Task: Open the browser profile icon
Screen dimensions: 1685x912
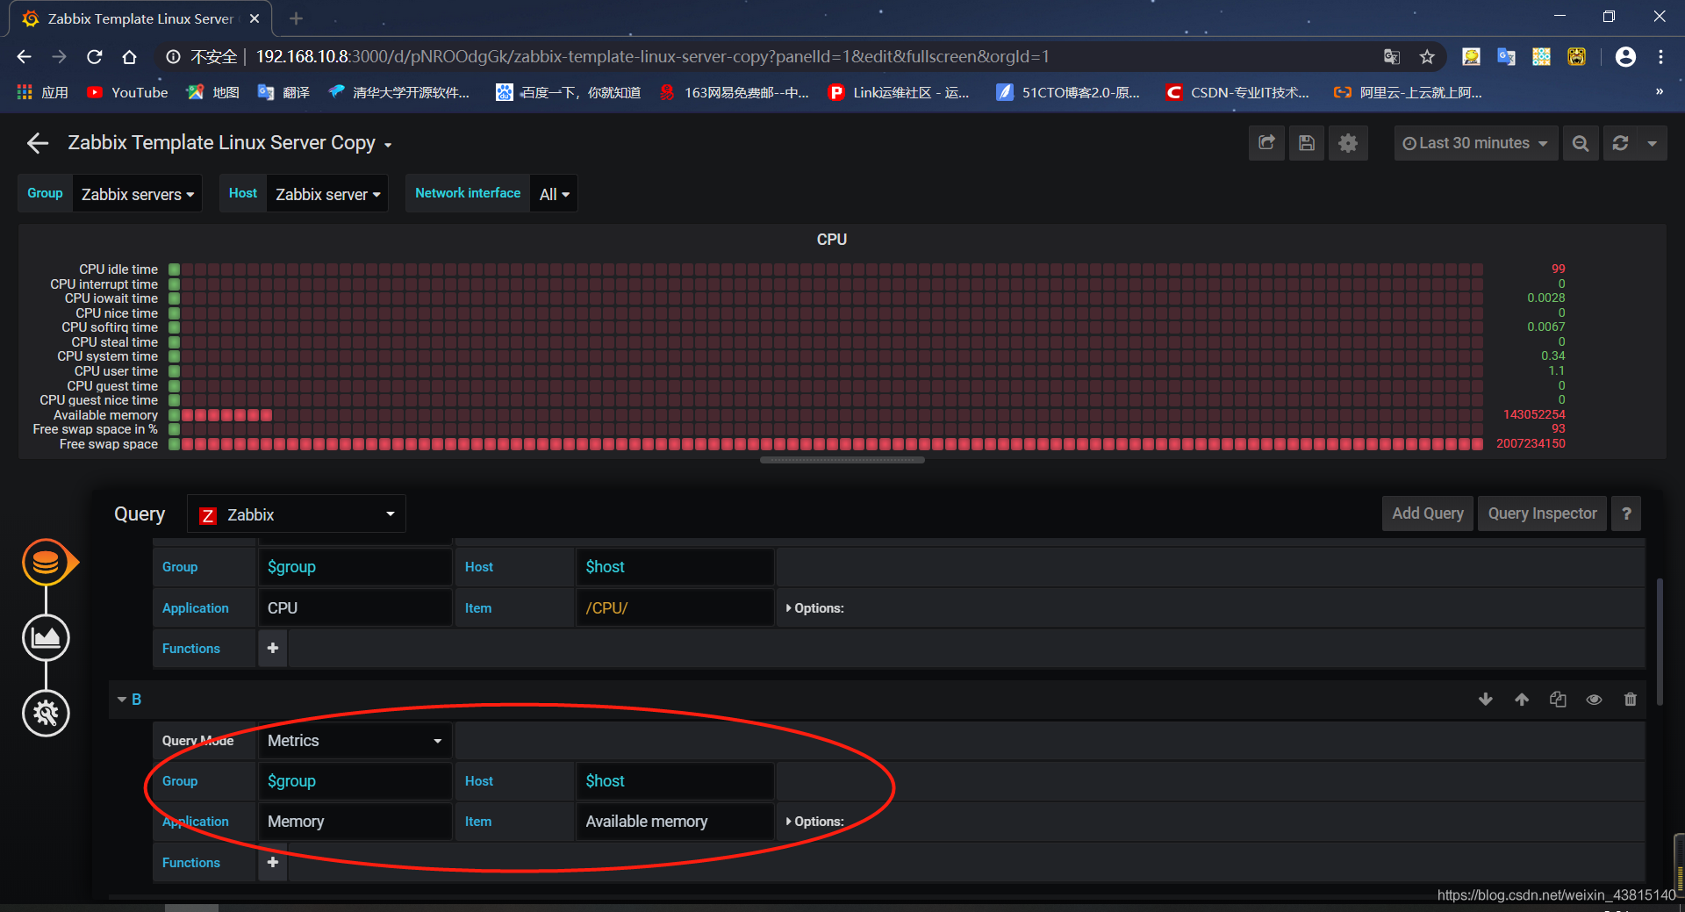Action: pyautogui.click(x=1625, y=57)
